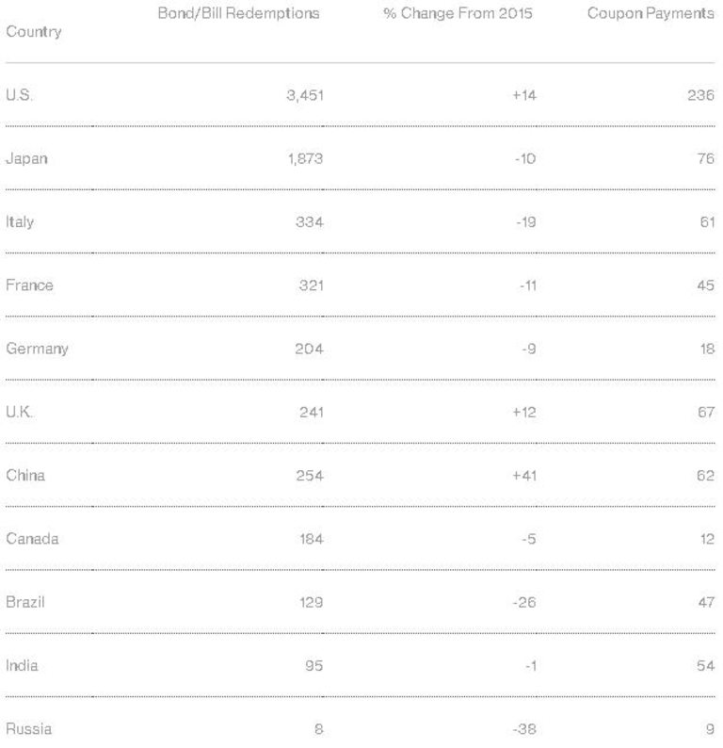The height and width of the screenshot is (748, 723).
Task: Select the U.S. coupon payment 236
Action: coord(700,95)
